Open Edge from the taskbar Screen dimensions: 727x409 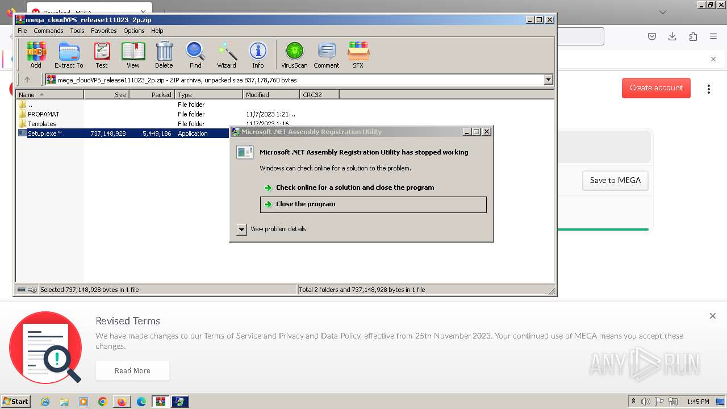coord(141,402)
